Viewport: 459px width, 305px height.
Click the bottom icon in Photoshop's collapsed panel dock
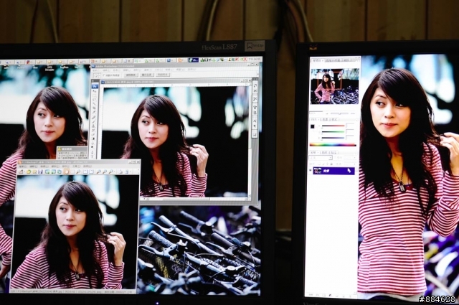(x=255, y=135)
